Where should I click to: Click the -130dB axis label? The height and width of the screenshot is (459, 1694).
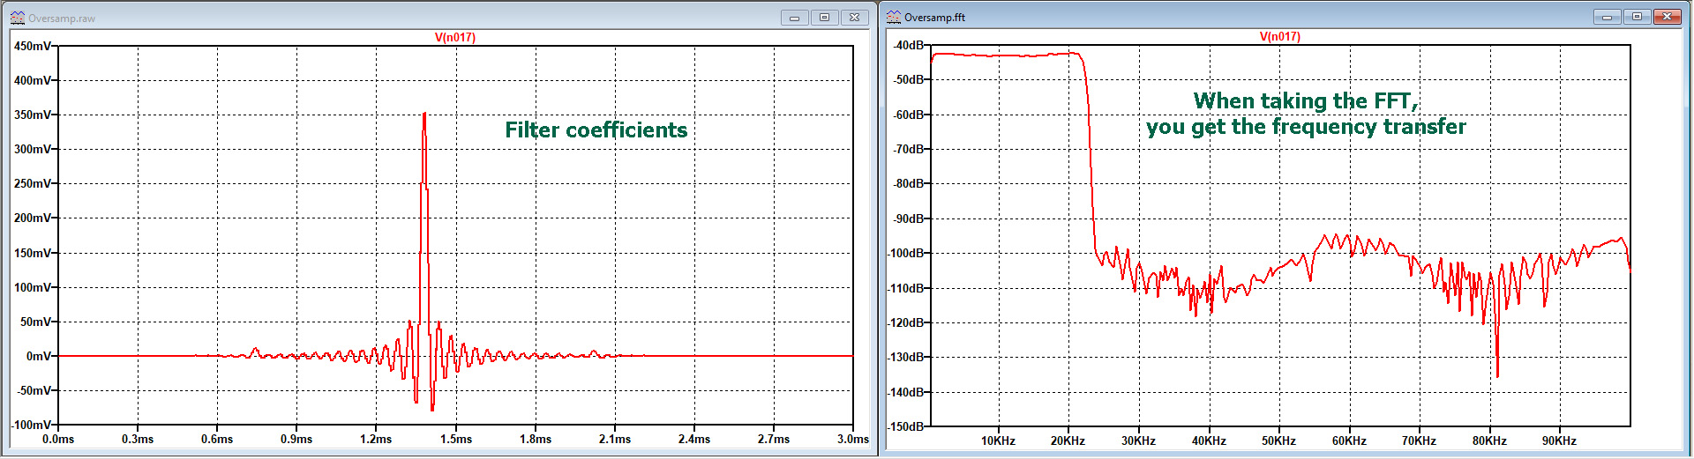pos(906,357)
